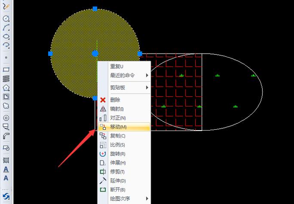Expand the 最近的命令 submenu

pos(129,75)
